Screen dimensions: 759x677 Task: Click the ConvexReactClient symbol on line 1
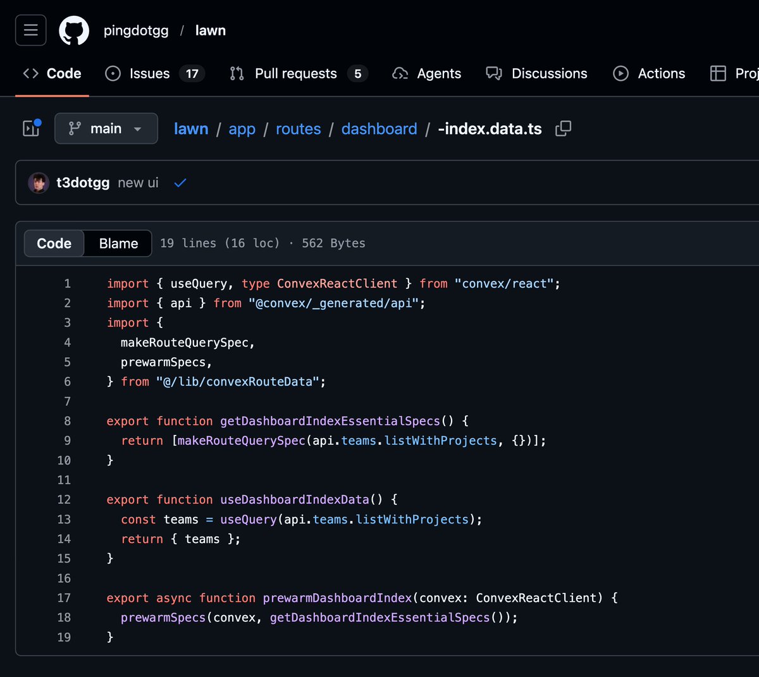point(337,284)
